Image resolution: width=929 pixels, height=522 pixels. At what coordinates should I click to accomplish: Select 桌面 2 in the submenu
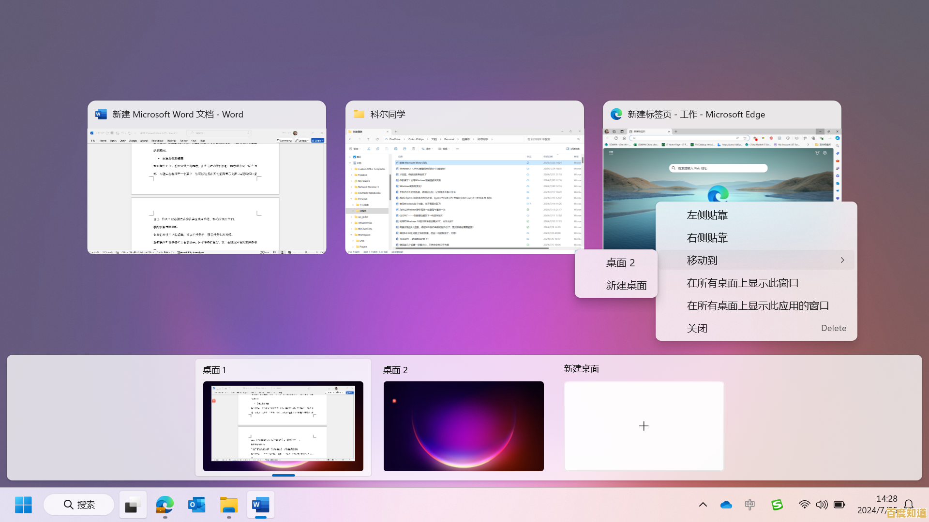tap(620, 262)
